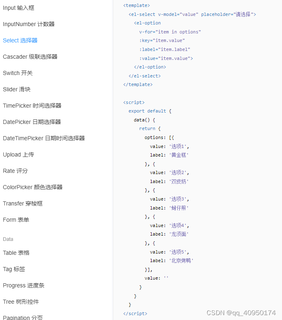Click the options: [{ code line
The width and height of the screenshot is (282, 320).
(159, 138)
